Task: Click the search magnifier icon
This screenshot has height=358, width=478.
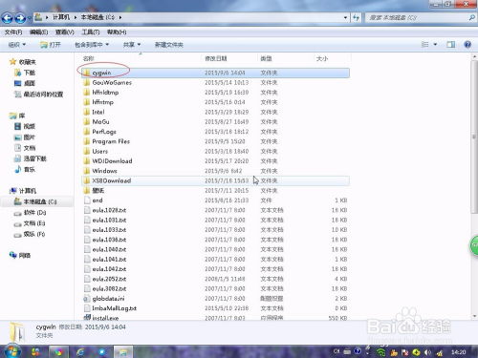Action: (x=471, y=17)
